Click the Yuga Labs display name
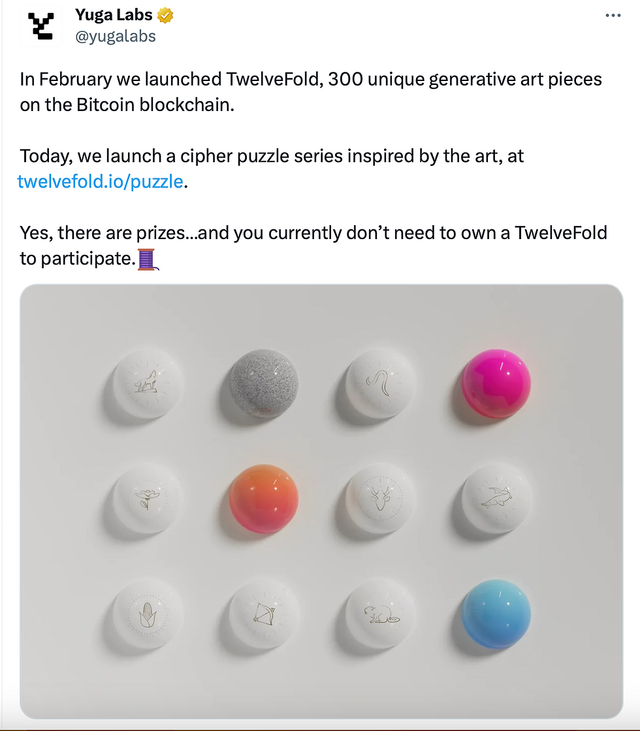Image resolution: width=640 pixels, height=731 pixels. pos(114,15)
